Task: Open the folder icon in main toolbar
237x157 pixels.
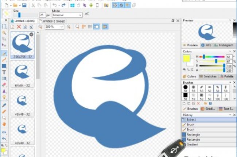Action: (15, 5)
